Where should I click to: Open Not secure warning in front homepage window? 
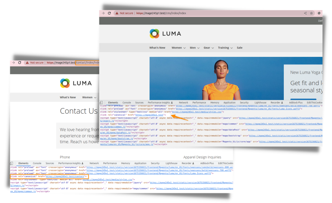[x=124, y=13]
